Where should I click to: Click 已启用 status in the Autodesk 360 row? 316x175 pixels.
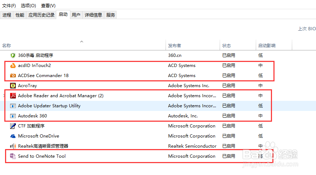click(229, 116)
